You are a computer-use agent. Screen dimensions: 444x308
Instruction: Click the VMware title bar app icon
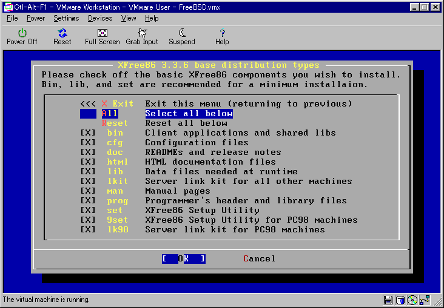(8, 7)
